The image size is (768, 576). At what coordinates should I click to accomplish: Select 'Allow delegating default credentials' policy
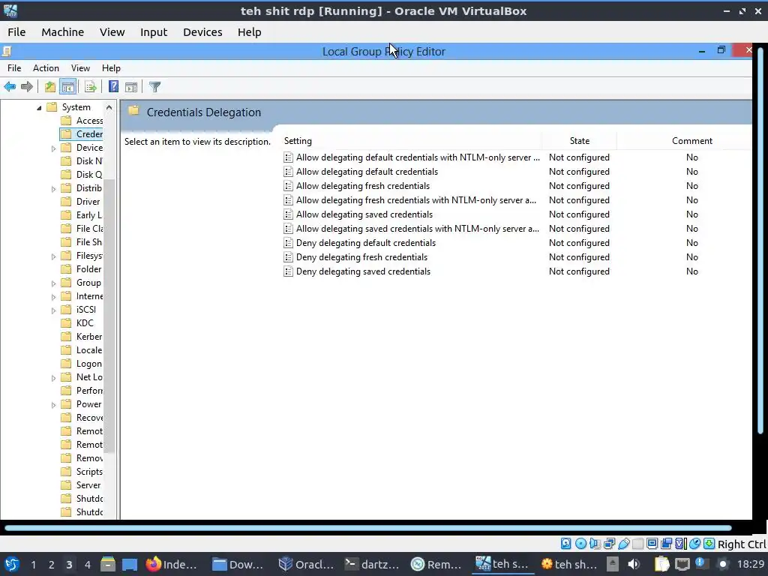(x=367, y=172)
